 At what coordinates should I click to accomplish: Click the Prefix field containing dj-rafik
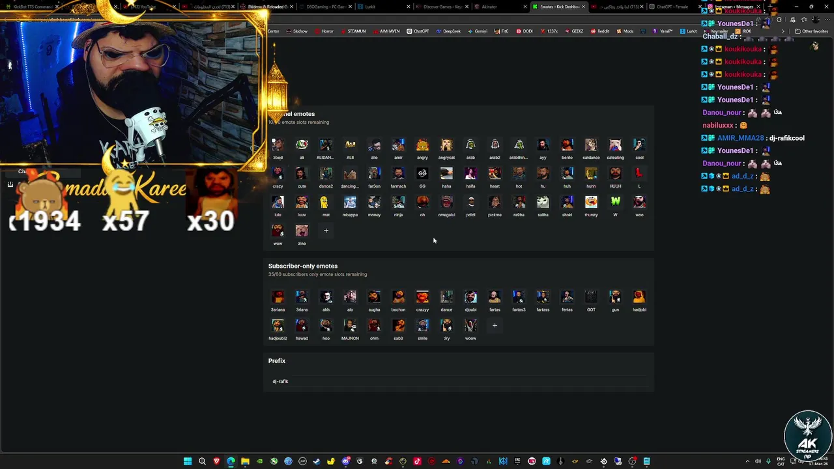459,381
